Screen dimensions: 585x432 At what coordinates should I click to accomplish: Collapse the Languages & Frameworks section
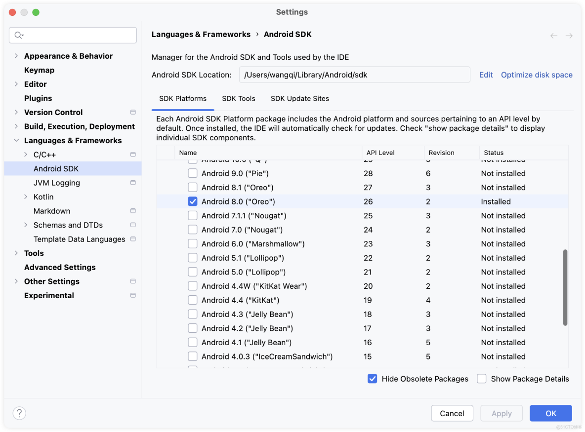tap(16, 141)
